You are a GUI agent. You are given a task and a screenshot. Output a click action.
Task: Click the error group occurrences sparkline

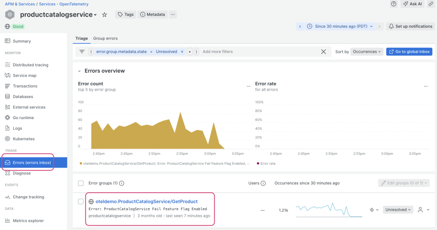(329, 210)
